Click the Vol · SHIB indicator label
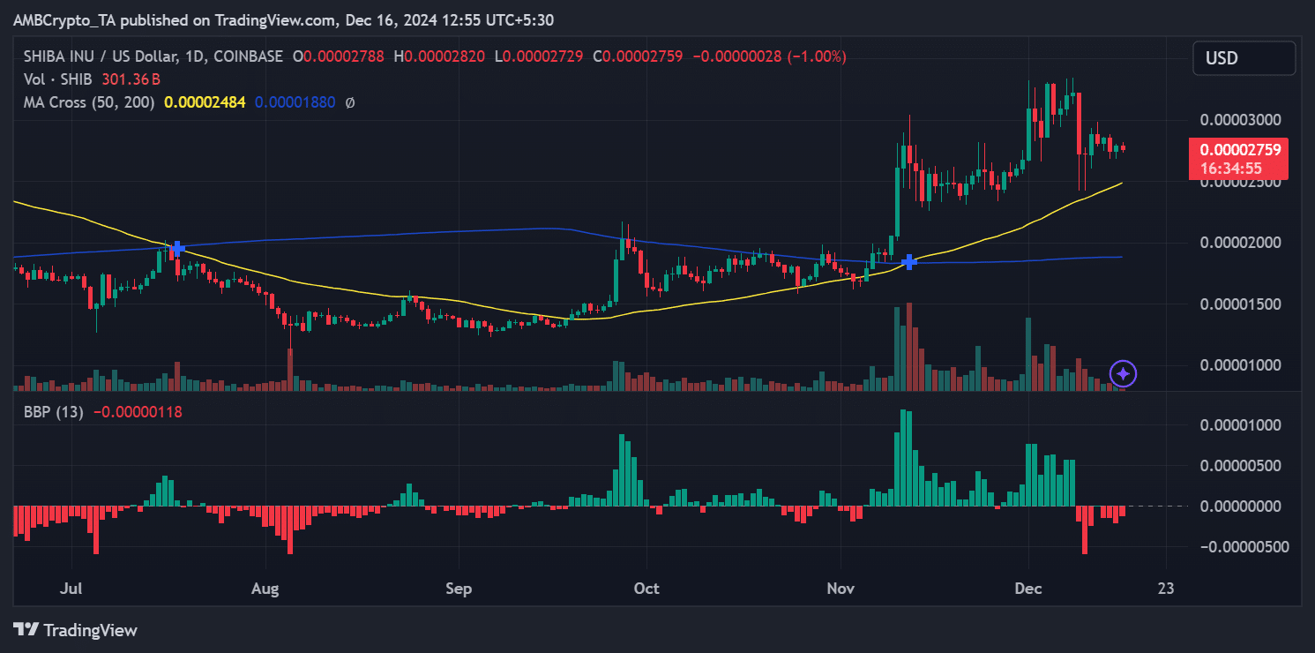1315x653 pixels. (59, 79)
